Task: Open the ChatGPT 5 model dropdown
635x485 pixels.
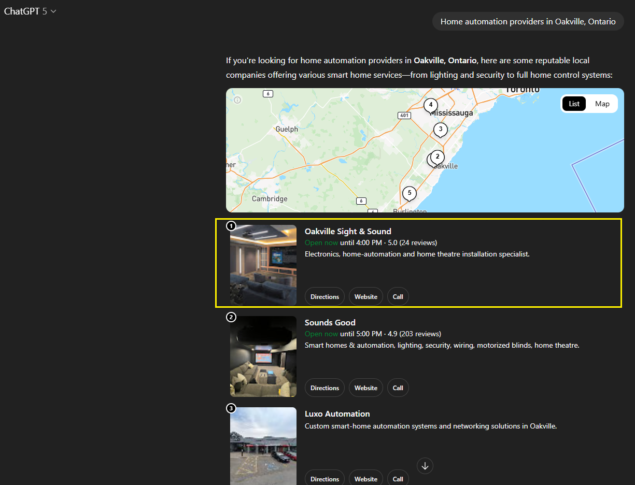Action: pyautogui.click(x=30, y=11)
